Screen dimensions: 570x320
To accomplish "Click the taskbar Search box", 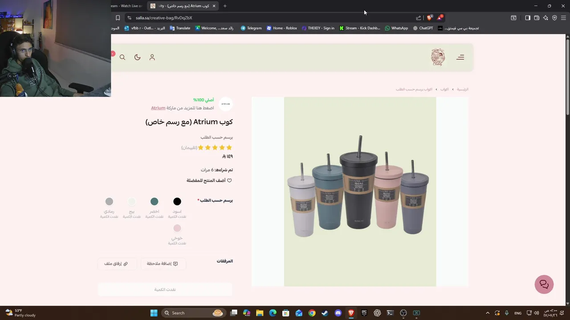I will (x=193, y=313).
